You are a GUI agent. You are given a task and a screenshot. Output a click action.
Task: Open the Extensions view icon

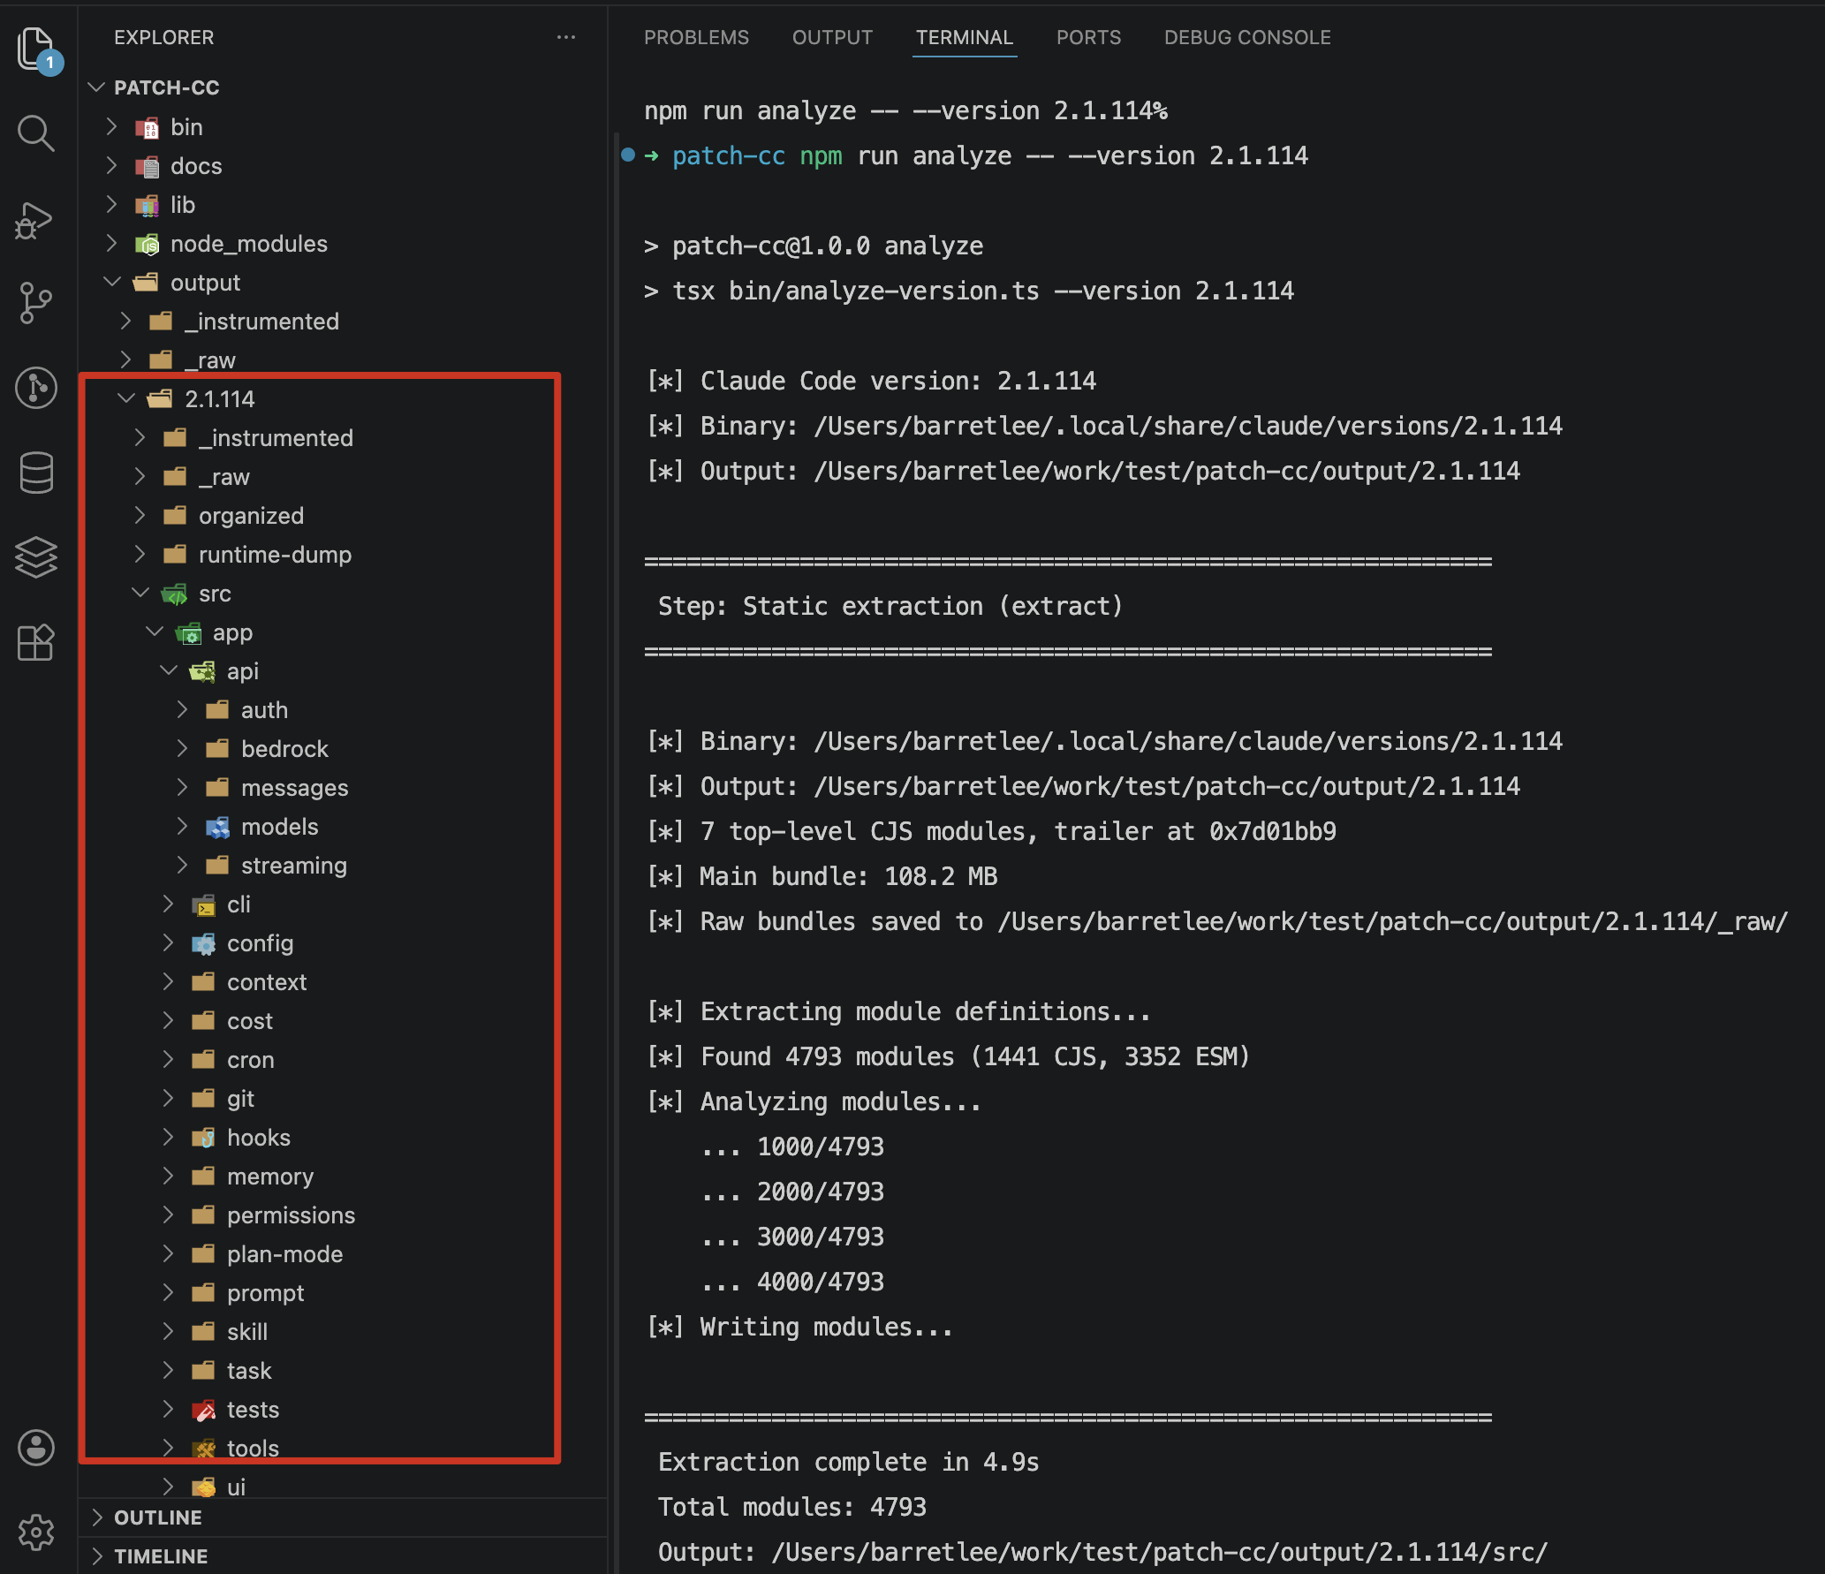[x=35, y=642]
